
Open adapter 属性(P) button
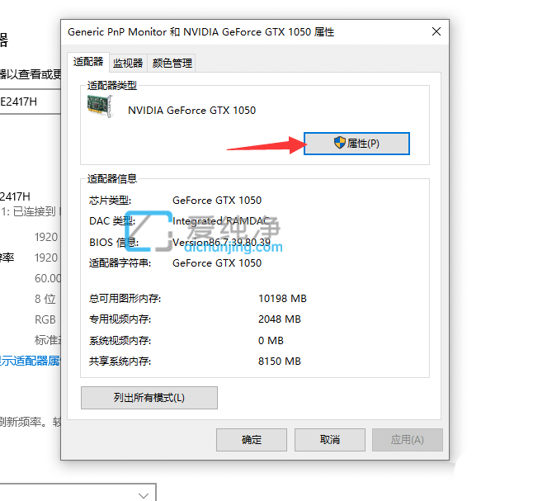[x=356, y=144]
